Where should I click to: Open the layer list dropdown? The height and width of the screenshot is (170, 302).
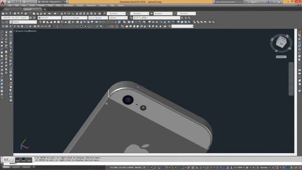click(x=157, y=18)
